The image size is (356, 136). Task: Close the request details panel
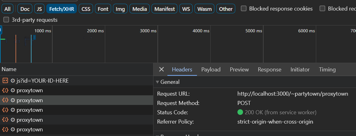tap(162, 69)
